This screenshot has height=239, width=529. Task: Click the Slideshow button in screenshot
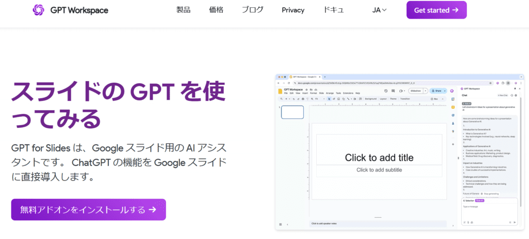click(x=416, y=91)
